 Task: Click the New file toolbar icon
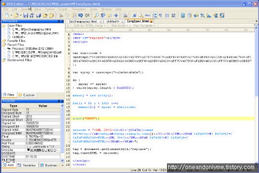pos(7,15)
